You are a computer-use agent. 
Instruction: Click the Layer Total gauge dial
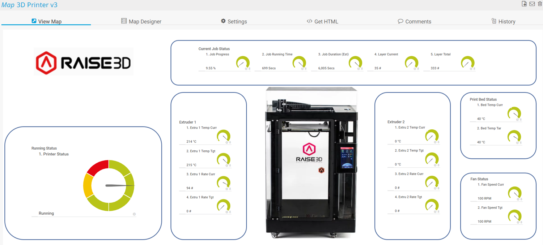[468, 63]
